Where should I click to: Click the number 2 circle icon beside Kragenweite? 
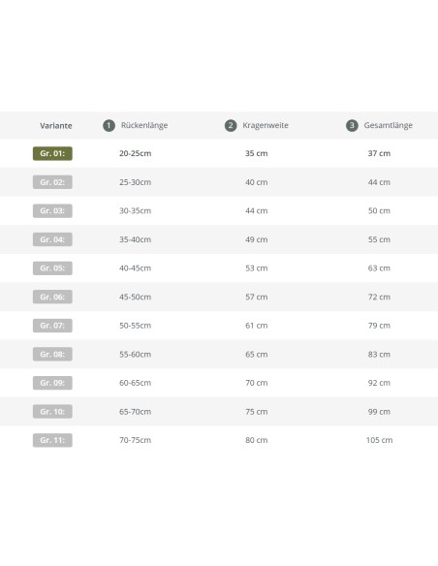[231, 126]
